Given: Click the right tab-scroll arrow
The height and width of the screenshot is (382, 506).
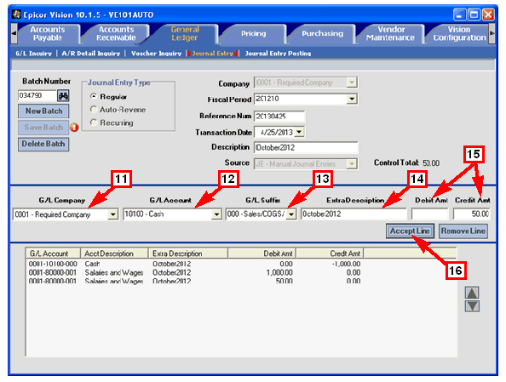Looking at the screenshot, I should coord(492,33).
